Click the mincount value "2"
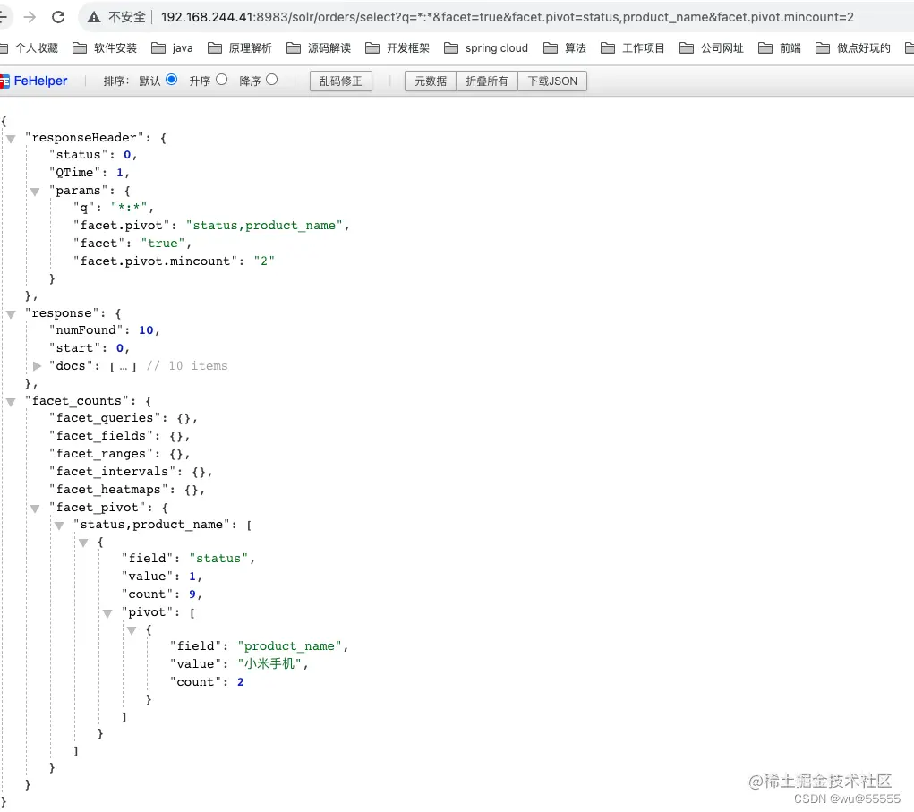The height and width of the screenshot is (812, 914). (264, 261)
